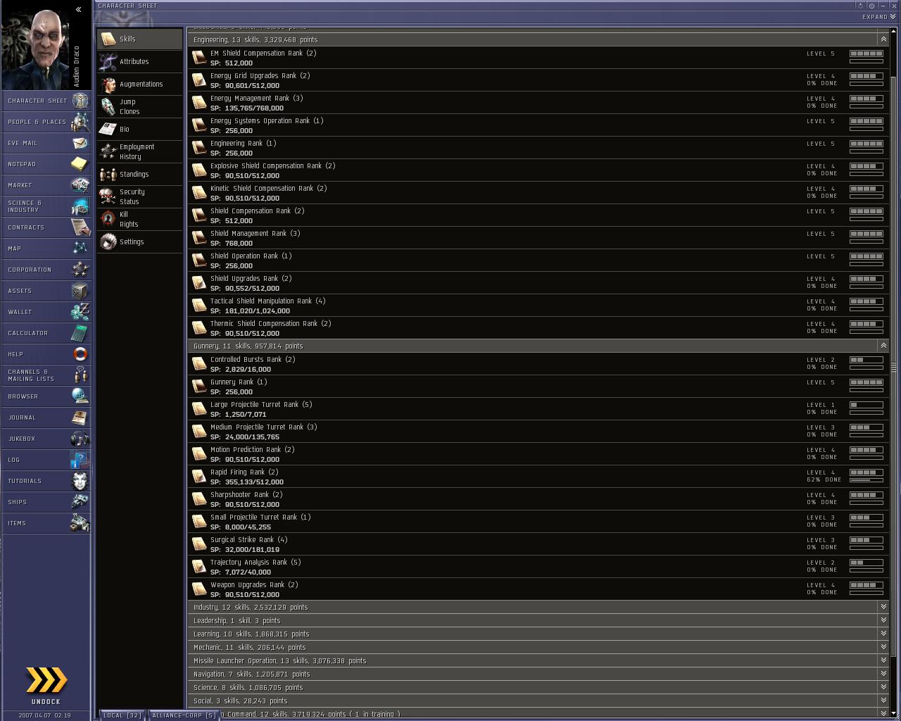This screenshot has width=901, height=721.
Task: Click the Audien Draco character portrait
Action: click(36, 46)
